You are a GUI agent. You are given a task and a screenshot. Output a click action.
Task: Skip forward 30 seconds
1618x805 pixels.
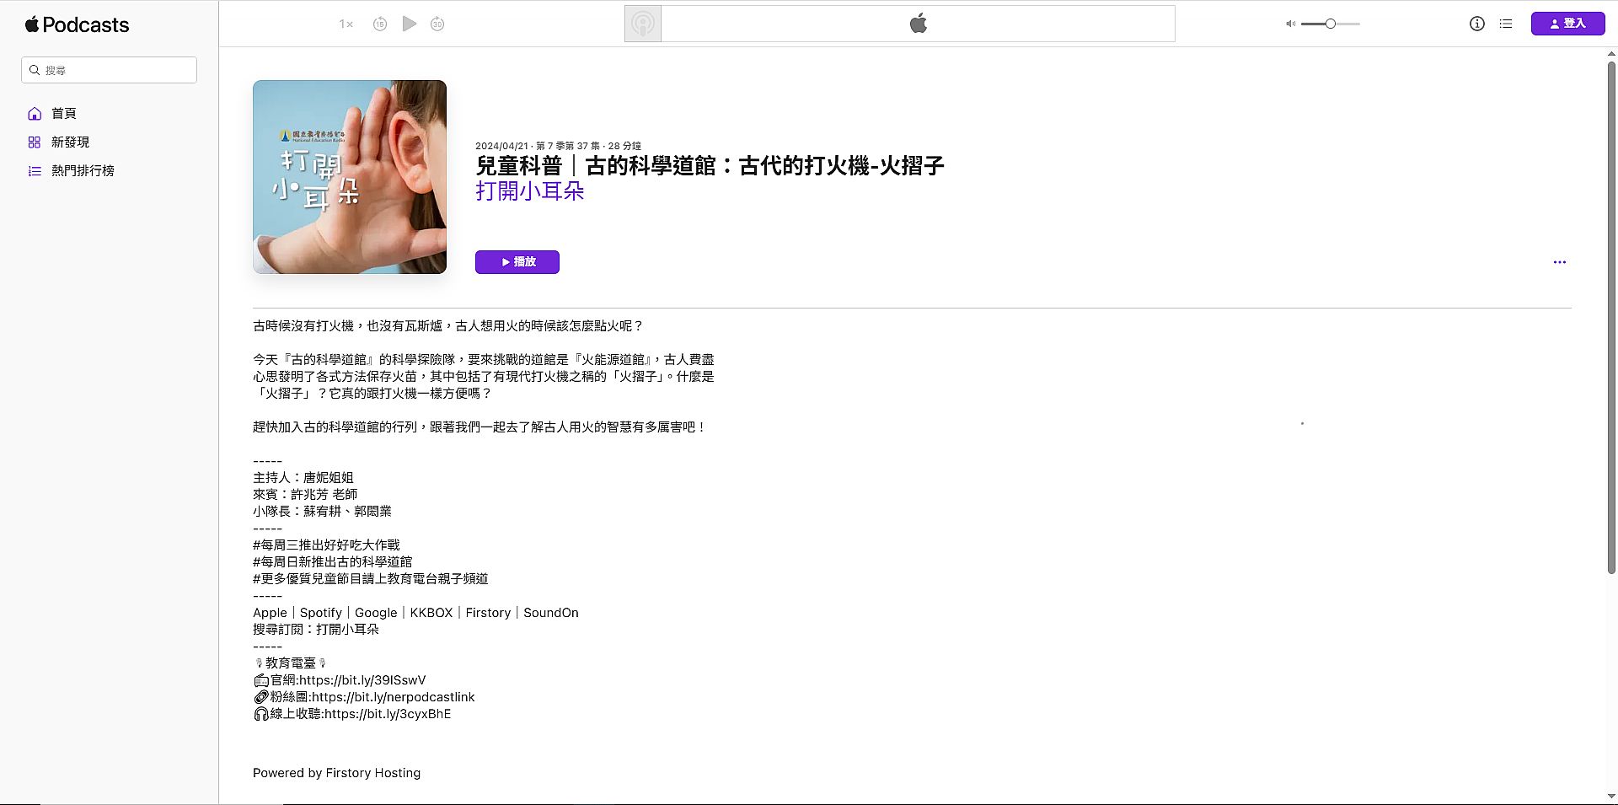pos(437,24)
